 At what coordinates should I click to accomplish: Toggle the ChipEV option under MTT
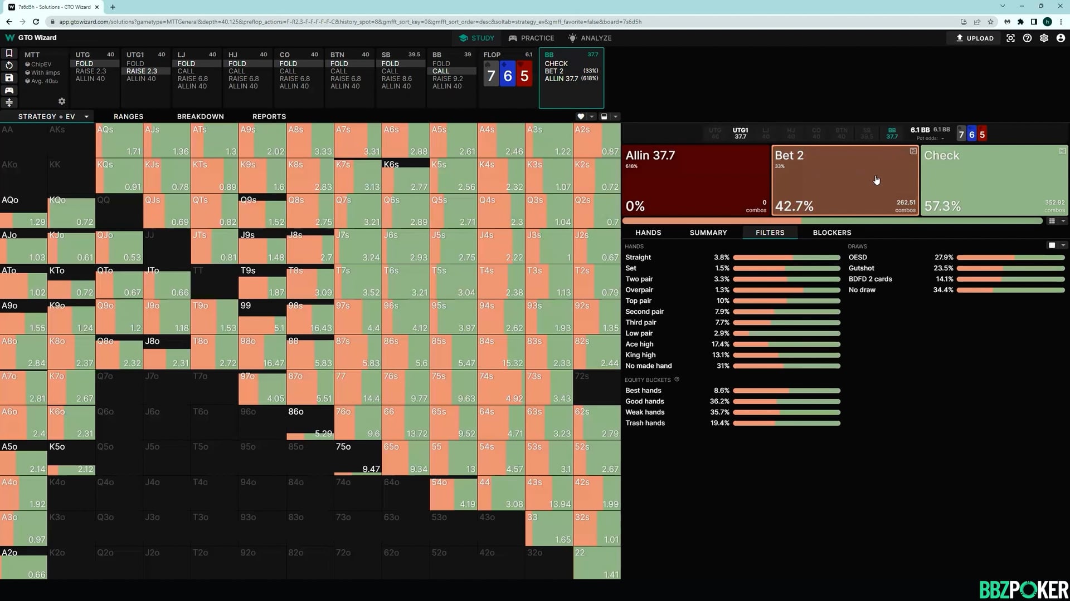(38, 65)
